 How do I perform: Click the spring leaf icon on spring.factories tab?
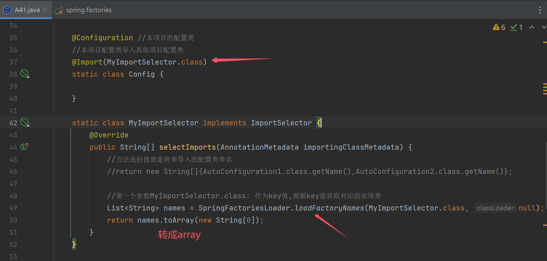click(59, 10)
